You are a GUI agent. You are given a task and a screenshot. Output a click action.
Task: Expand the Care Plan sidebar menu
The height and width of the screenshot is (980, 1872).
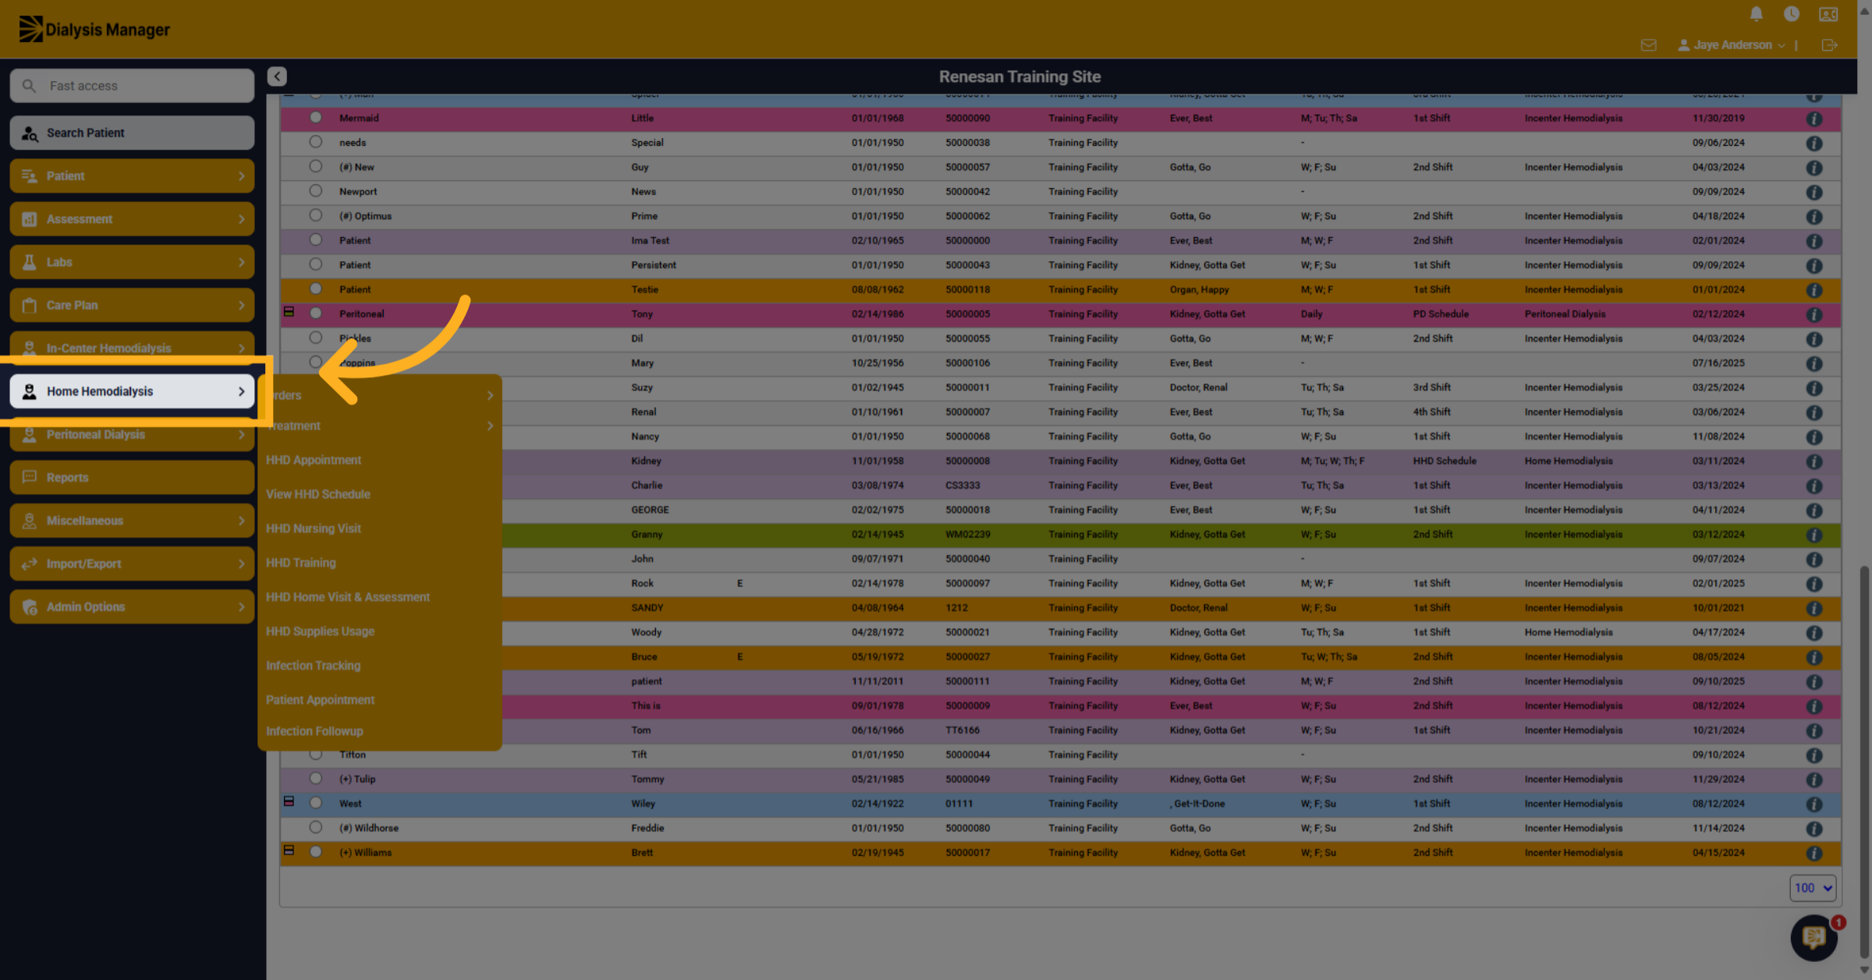click(132, 306)
